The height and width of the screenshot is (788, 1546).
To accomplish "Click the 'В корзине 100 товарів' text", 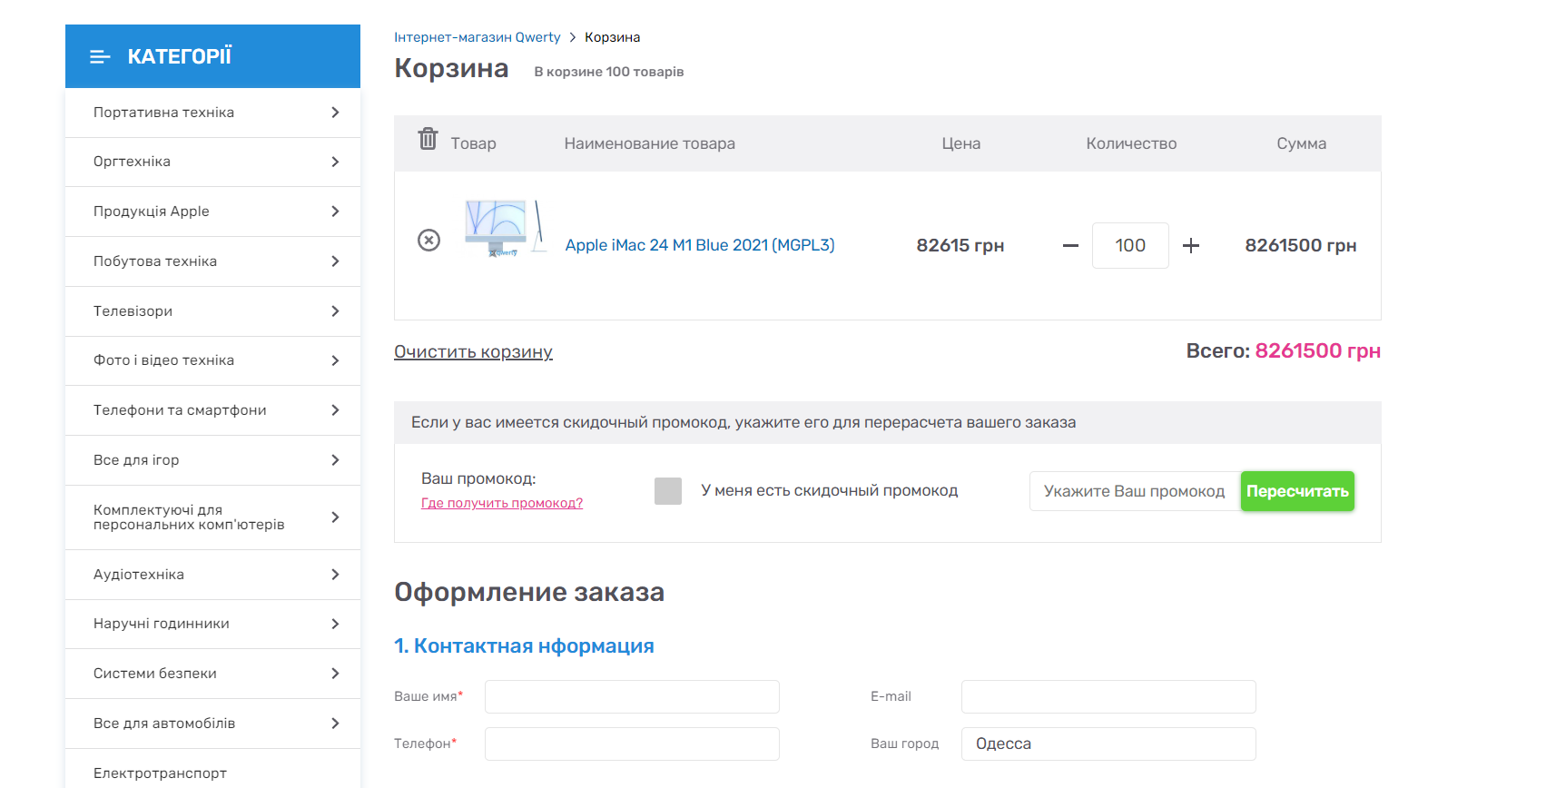I will 609,72.
